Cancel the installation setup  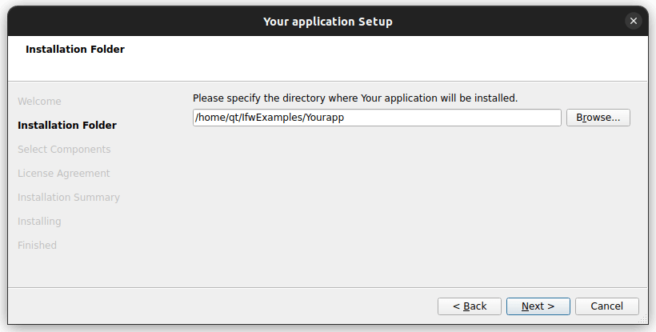606,306
